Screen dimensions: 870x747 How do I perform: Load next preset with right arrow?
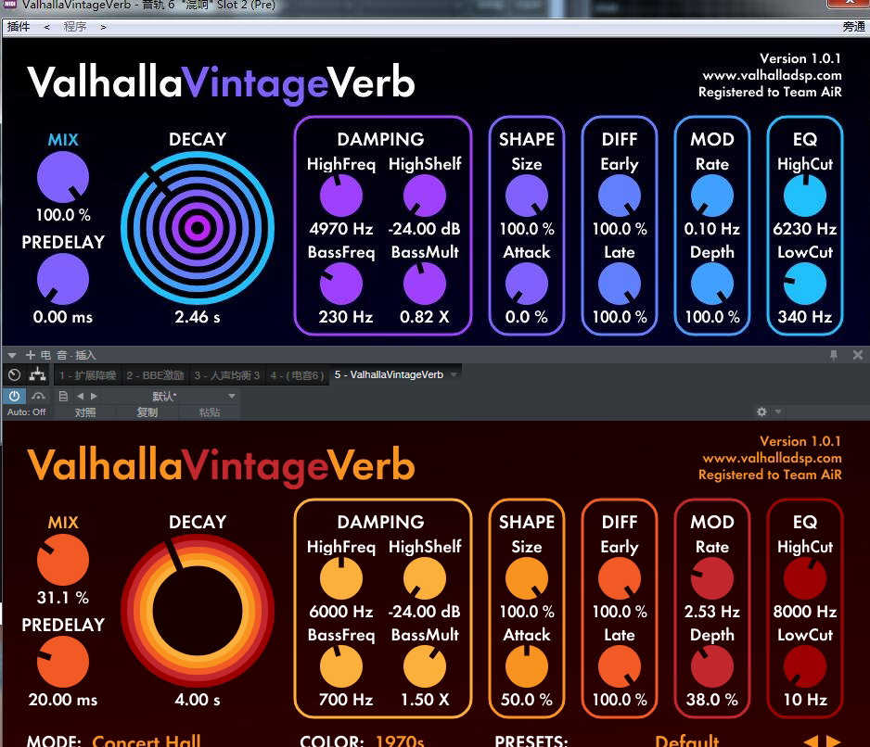[x=94, y=396]
